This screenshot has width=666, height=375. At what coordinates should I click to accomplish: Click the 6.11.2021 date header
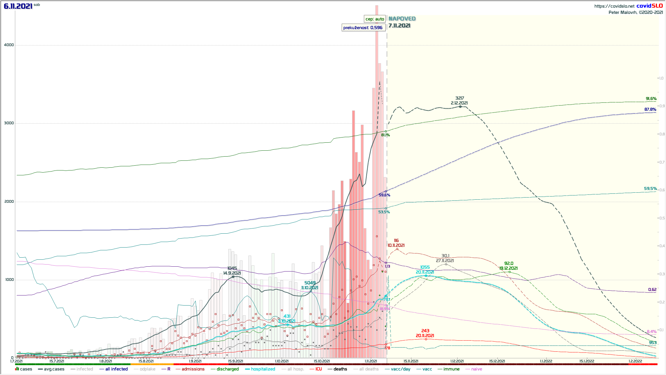(x=18, y=6)
